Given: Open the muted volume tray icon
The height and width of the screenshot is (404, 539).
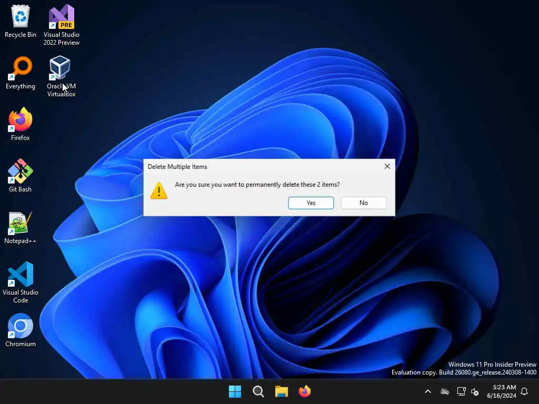Looking at the screenshot, I should pos(475,391).
